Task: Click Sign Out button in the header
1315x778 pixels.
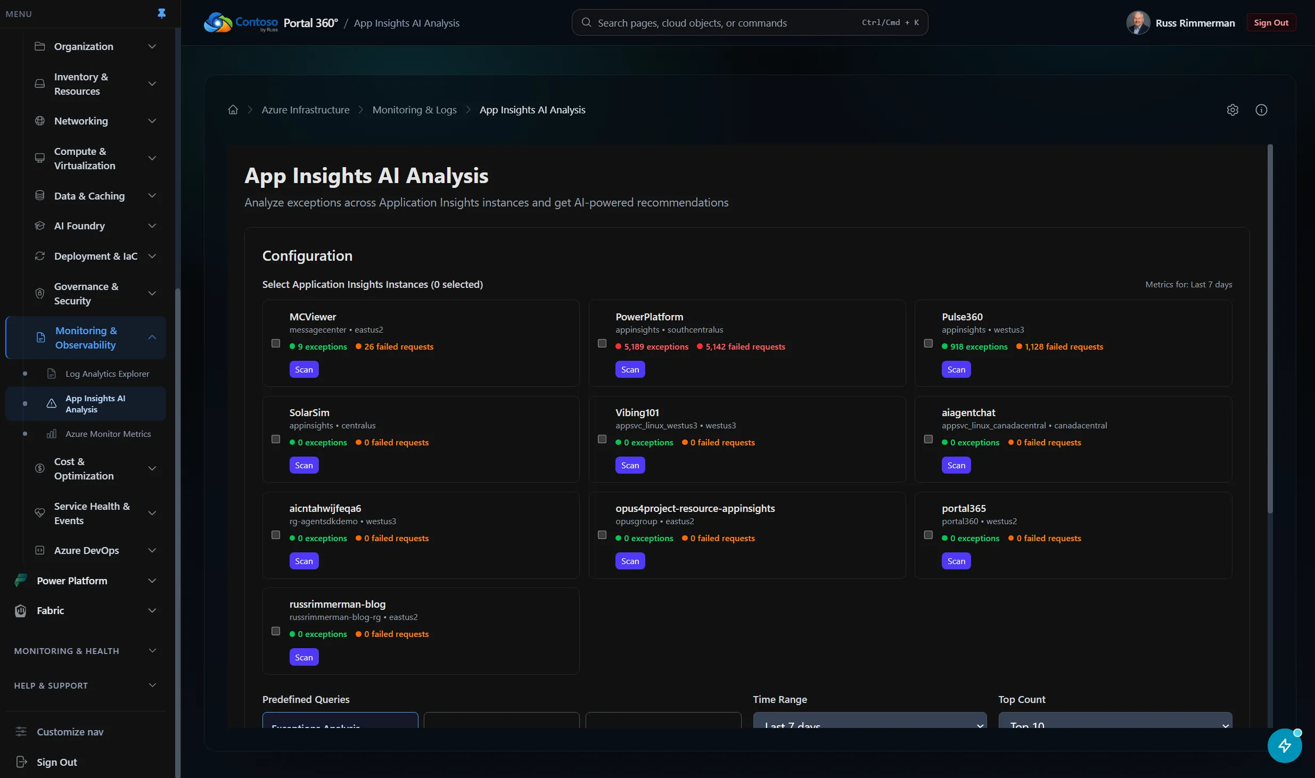Action: [1271, 22]
